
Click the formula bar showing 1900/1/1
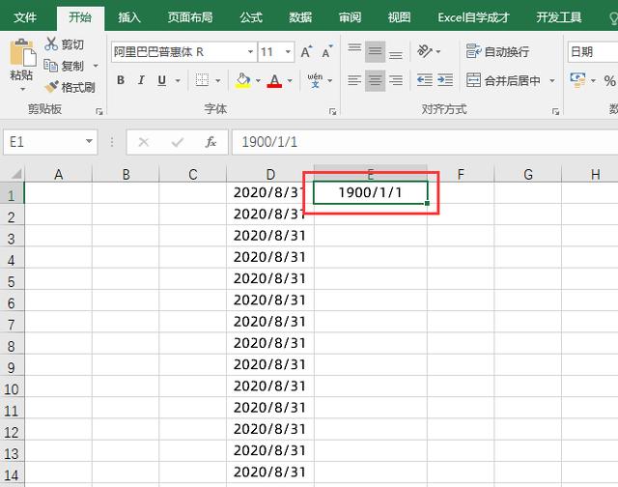pos(425,142)
